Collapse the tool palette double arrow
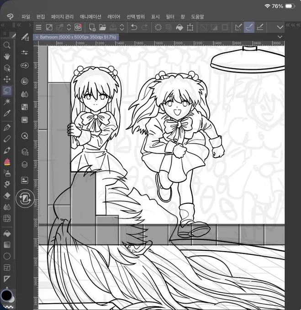This screenshot has width=301, height=310. pyautogui.click(x=3, y=25)
